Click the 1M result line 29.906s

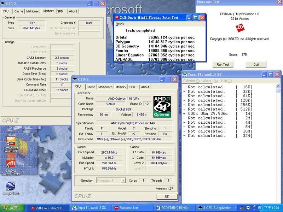pyautogui.click(x=218, y=113)
